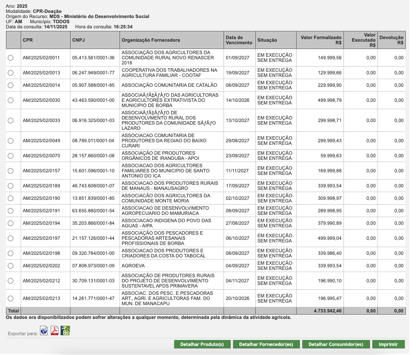Select radio for AM/2025/02/0189 Manausagro

tap(11, 186)
